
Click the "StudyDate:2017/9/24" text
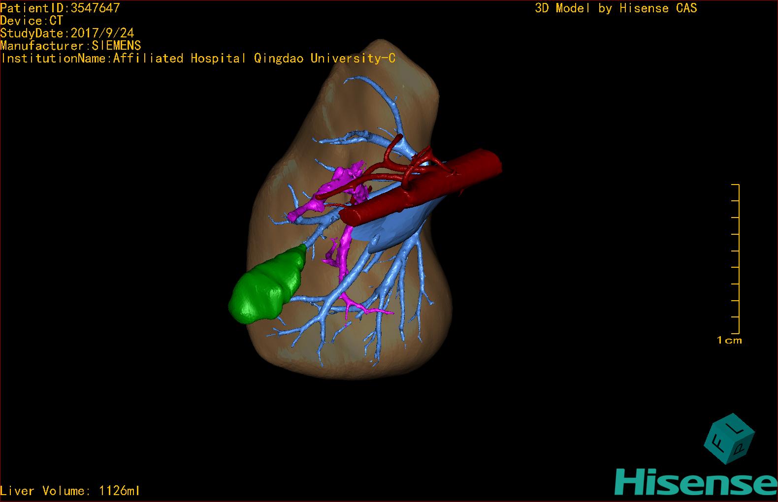click(x=67, y=33)
